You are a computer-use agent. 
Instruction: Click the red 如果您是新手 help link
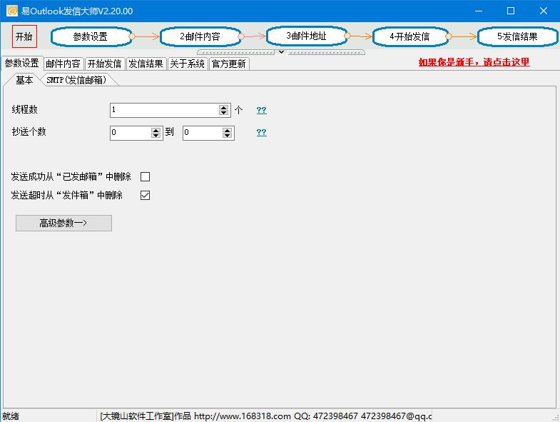[474, 62]
